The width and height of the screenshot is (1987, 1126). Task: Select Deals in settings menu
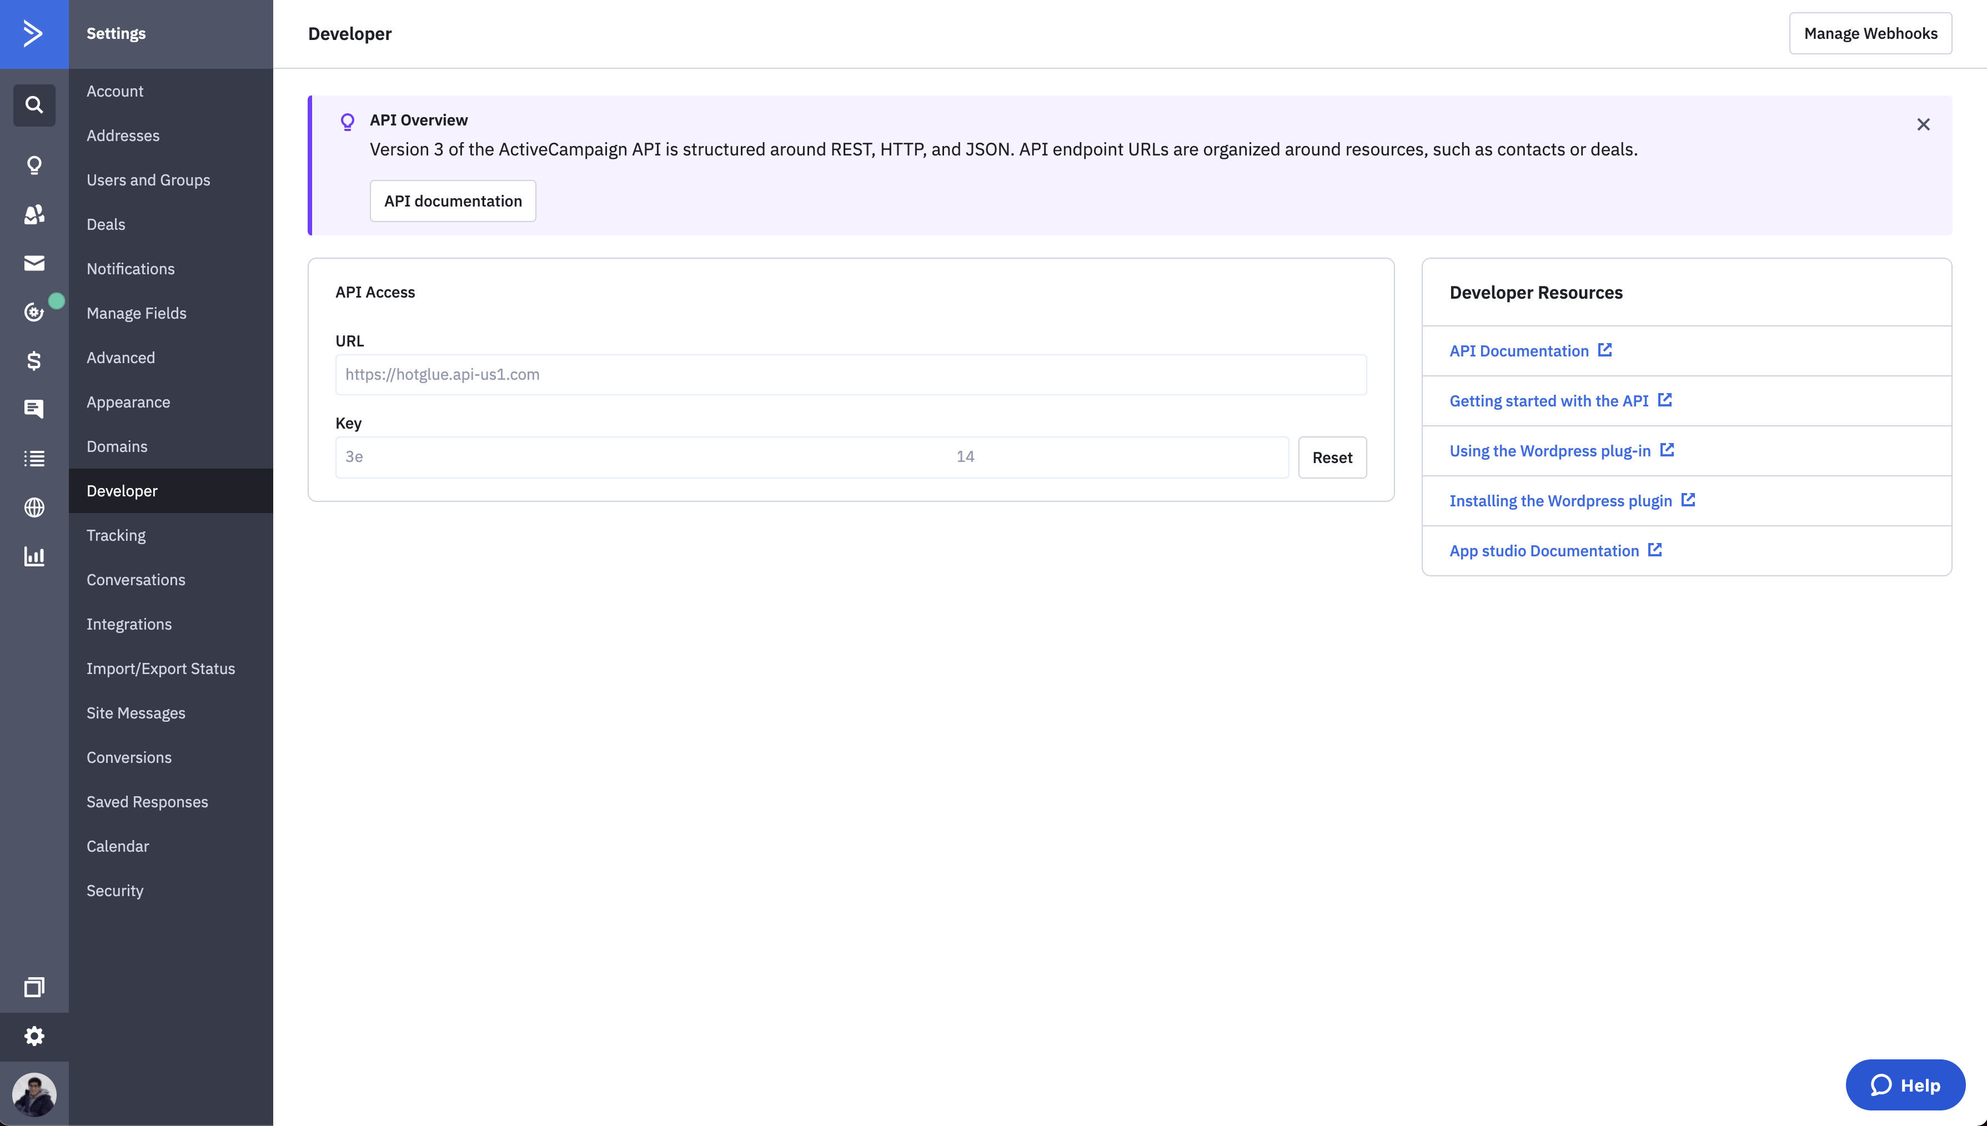tap(171, 224)
